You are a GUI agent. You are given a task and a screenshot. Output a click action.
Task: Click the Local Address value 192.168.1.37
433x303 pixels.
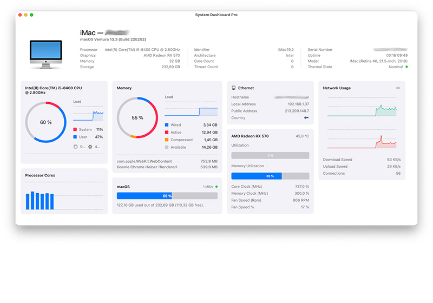click(x=298, y=104)
